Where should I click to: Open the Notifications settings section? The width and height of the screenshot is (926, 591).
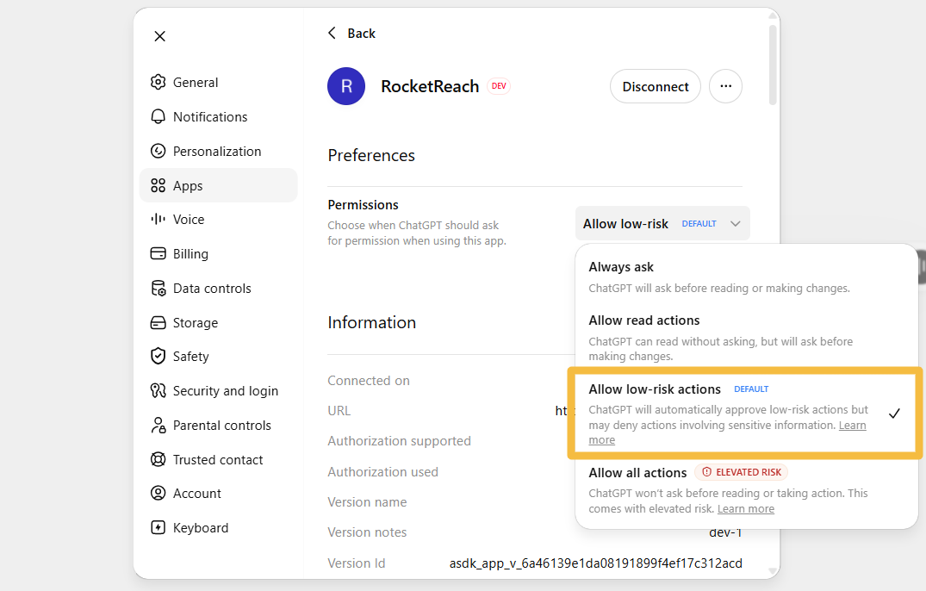point(218,116)
